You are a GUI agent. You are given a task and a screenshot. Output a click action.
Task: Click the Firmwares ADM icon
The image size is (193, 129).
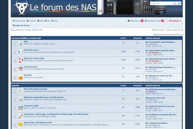pyautogui.click(x=21, y=108)
